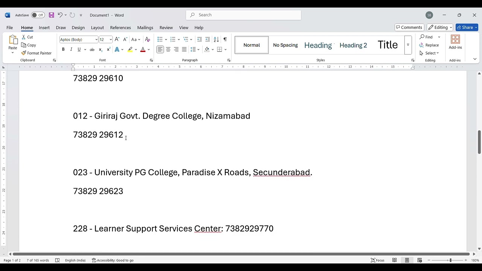Toggle Focus mode
The height and width of the screenshot is (271, 482).
tap(377, 260)
